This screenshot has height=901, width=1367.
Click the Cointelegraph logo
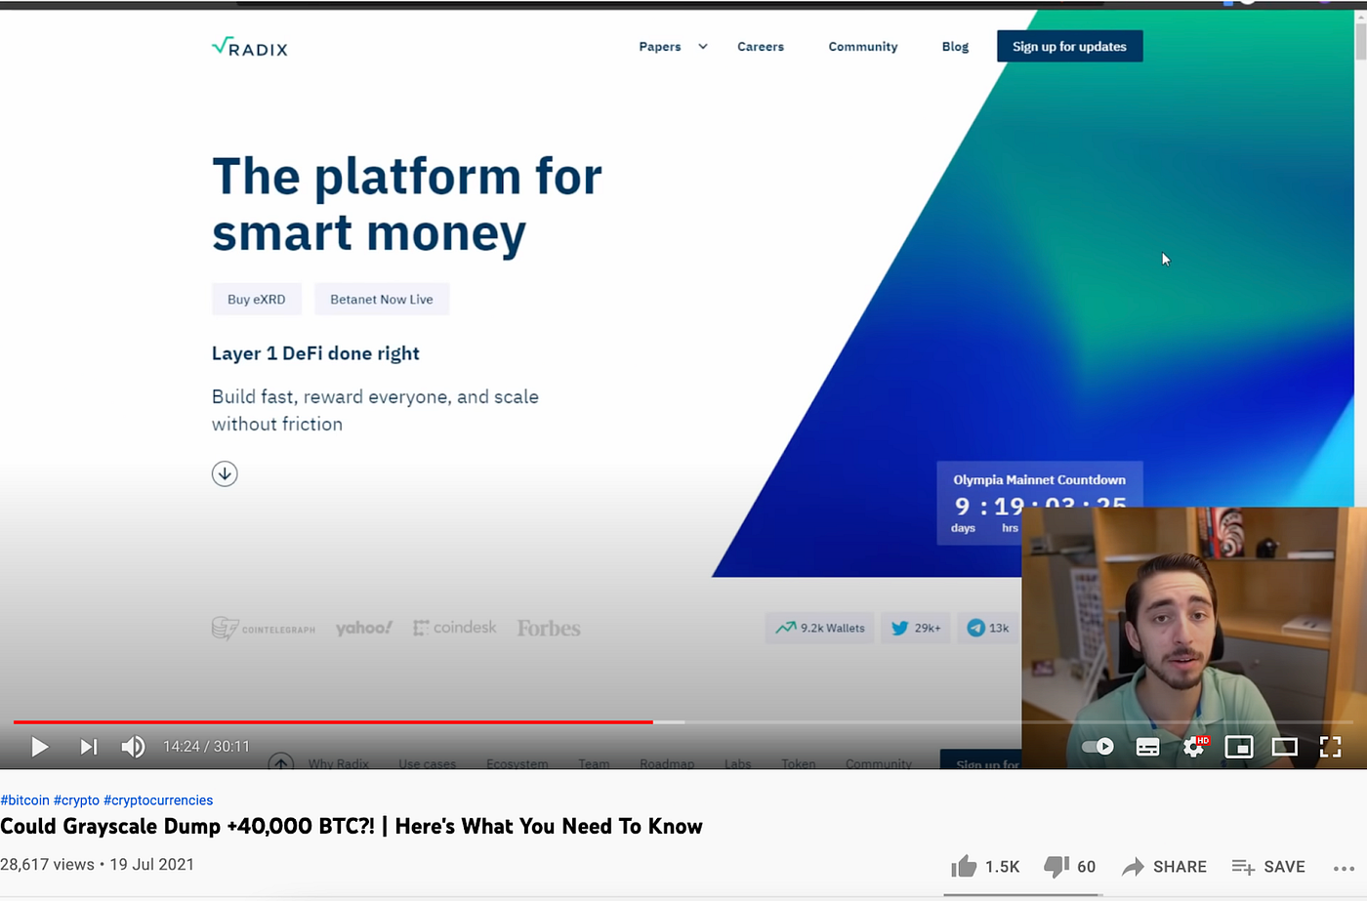[x=264, y=629]
